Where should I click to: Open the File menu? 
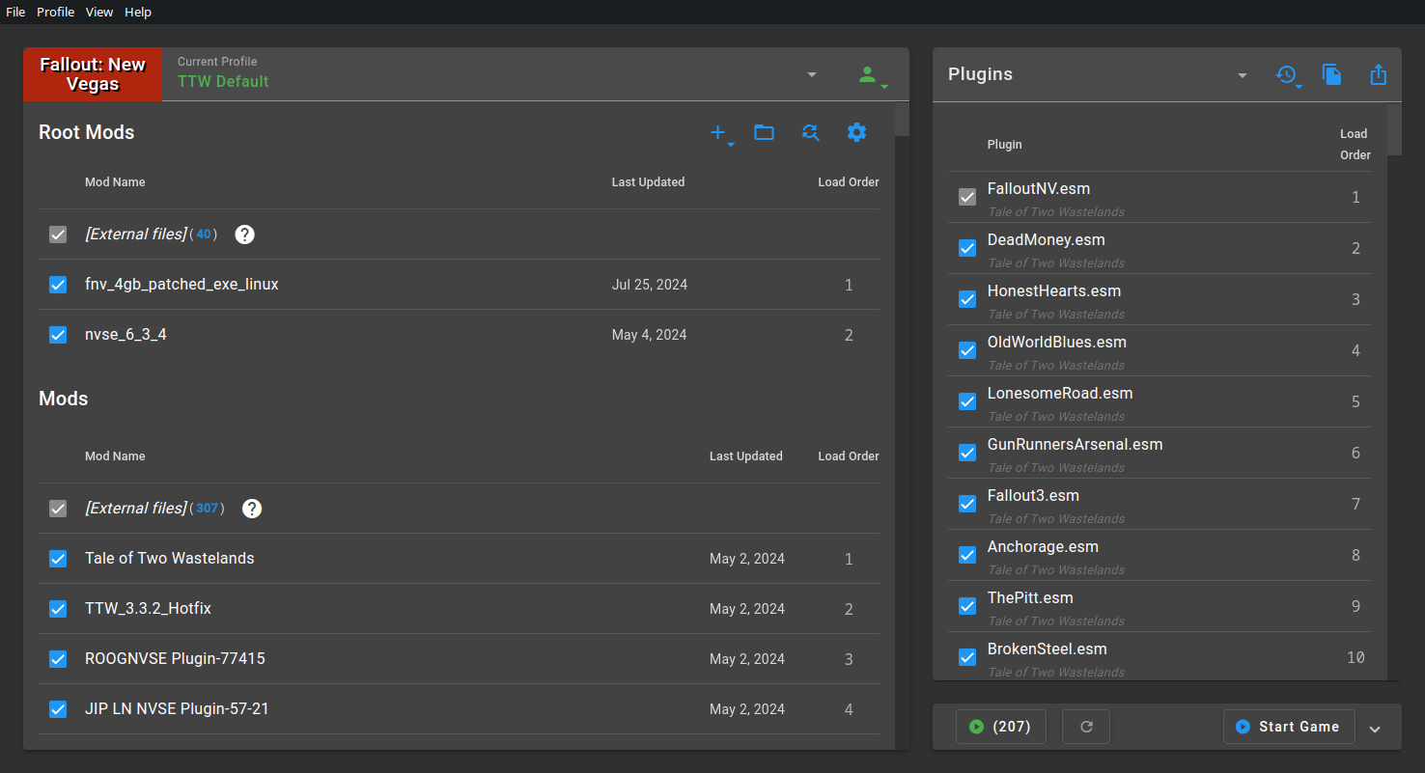[15, 12]
